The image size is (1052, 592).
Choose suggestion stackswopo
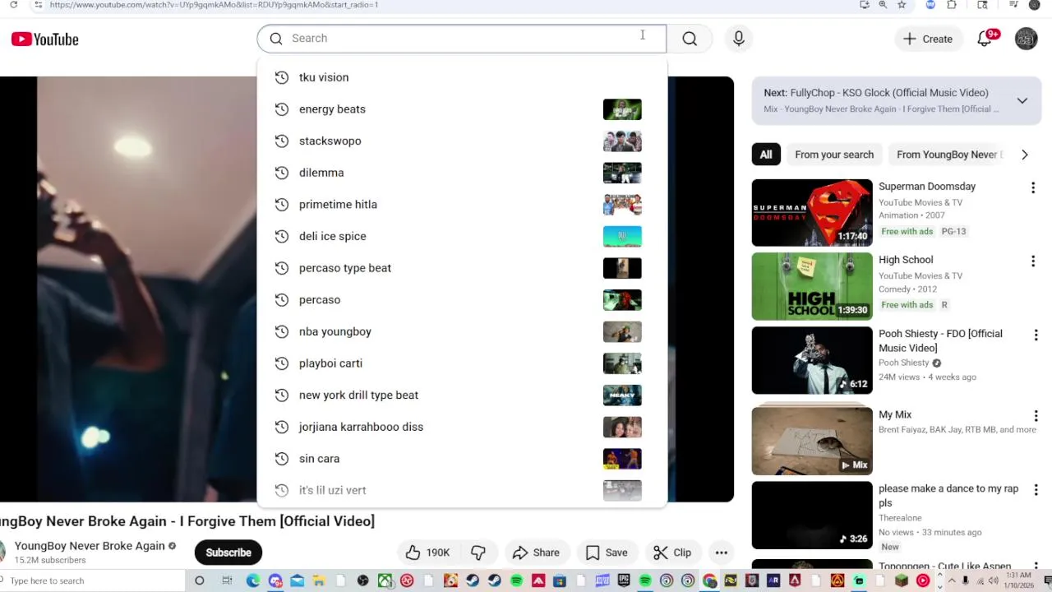tap(462, 141)
